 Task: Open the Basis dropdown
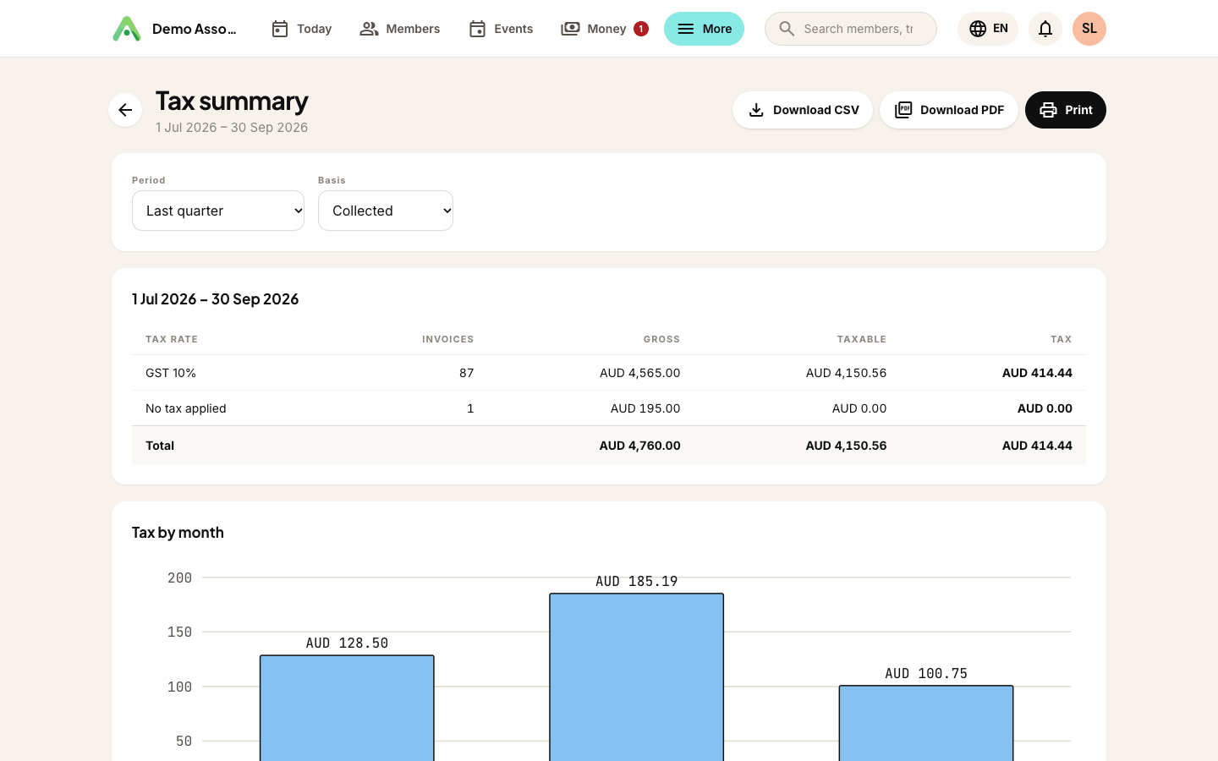pyautogui.click(x=386, y=211)
